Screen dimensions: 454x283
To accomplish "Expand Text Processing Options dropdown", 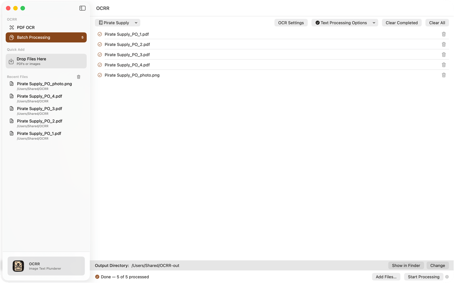I will [345, 23].
